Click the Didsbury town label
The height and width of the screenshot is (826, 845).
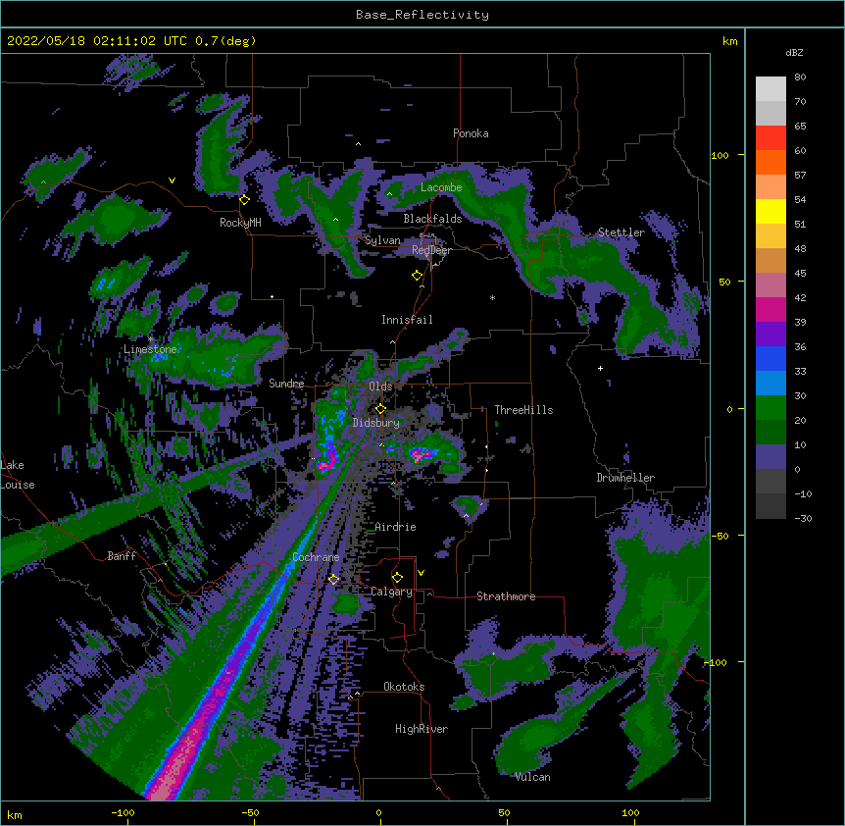(x=376, y=423)
